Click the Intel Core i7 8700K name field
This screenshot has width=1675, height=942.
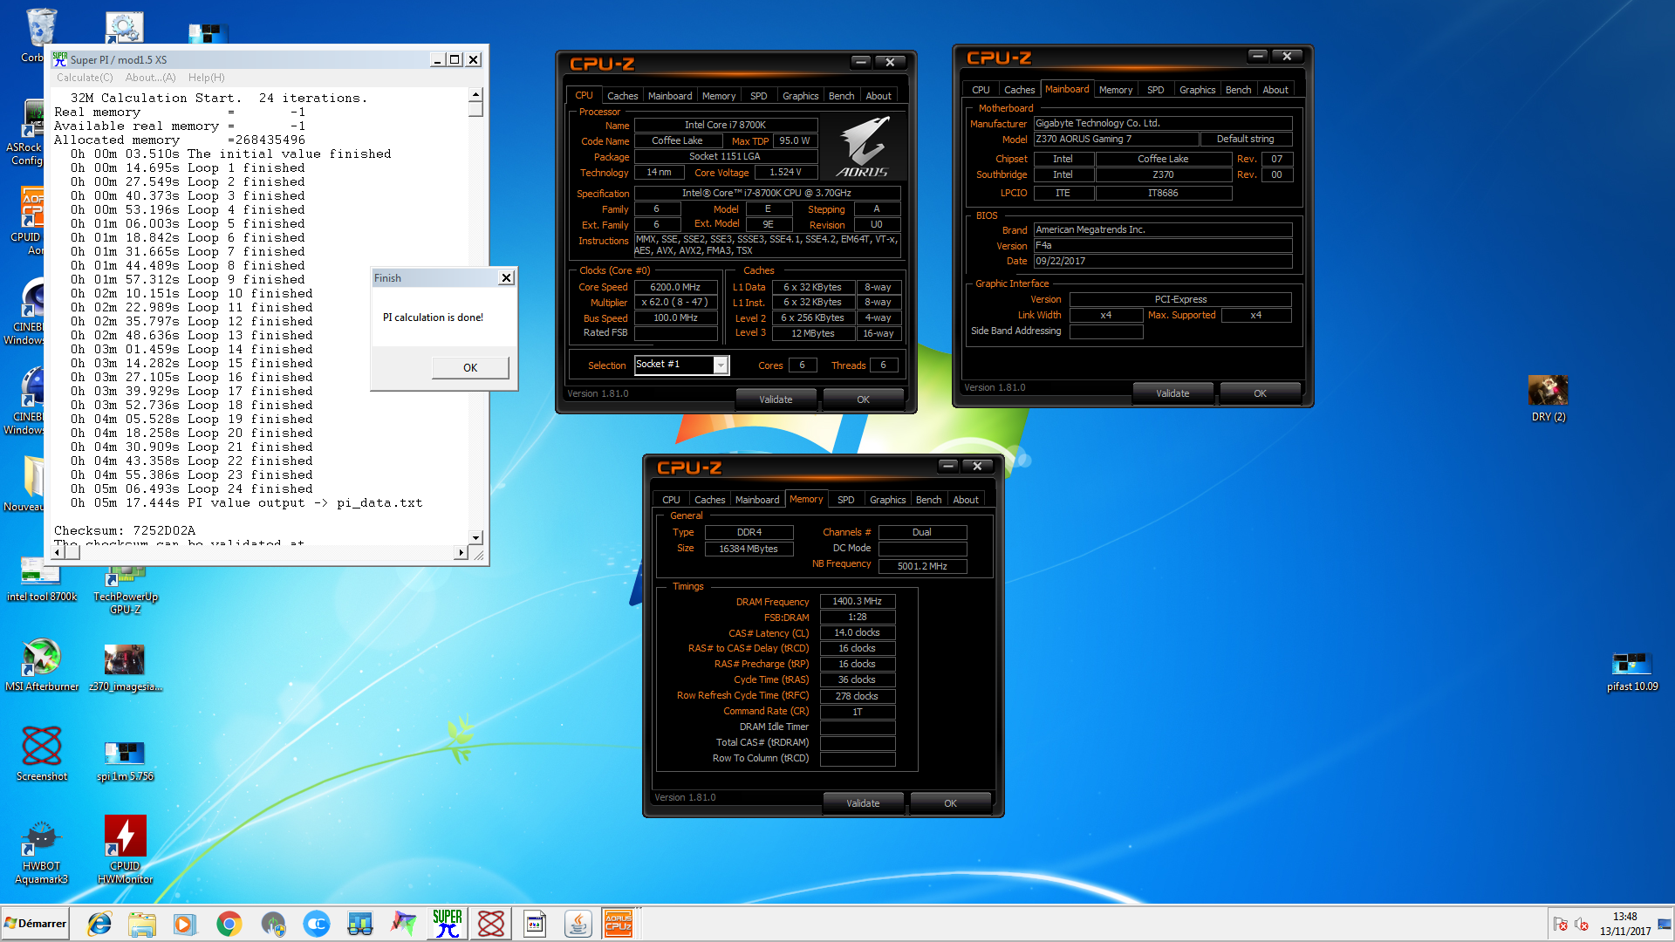coord(725,125)
